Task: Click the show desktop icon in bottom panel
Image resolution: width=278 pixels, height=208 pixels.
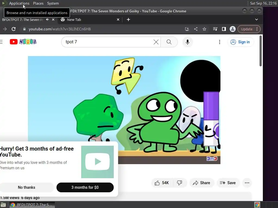Action: point(3,205)
